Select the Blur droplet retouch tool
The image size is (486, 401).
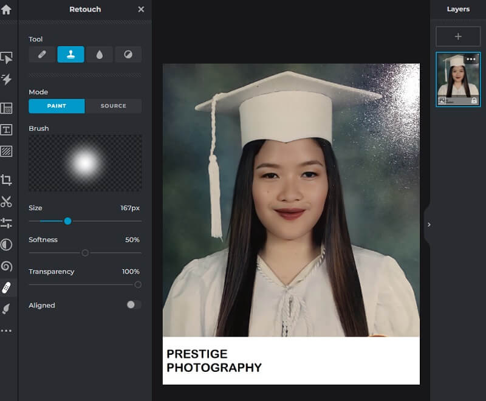click(x=99, y=55)
